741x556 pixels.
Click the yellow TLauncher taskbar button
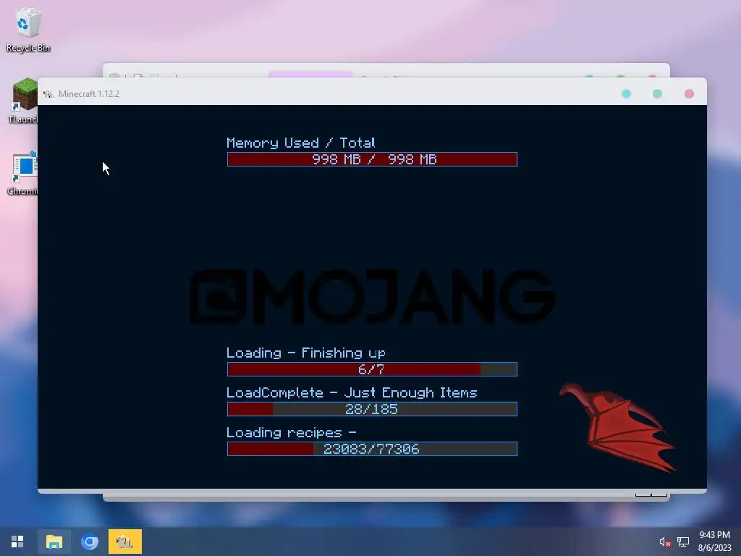[124, 542]
